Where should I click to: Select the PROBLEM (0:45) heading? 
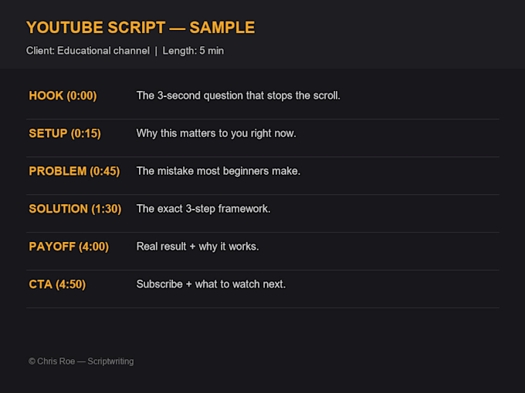[74, 171]
